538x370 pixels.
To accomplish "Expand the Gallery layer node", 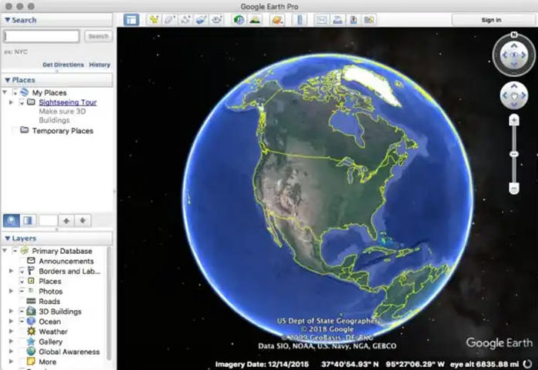I will tap(11, 342).
